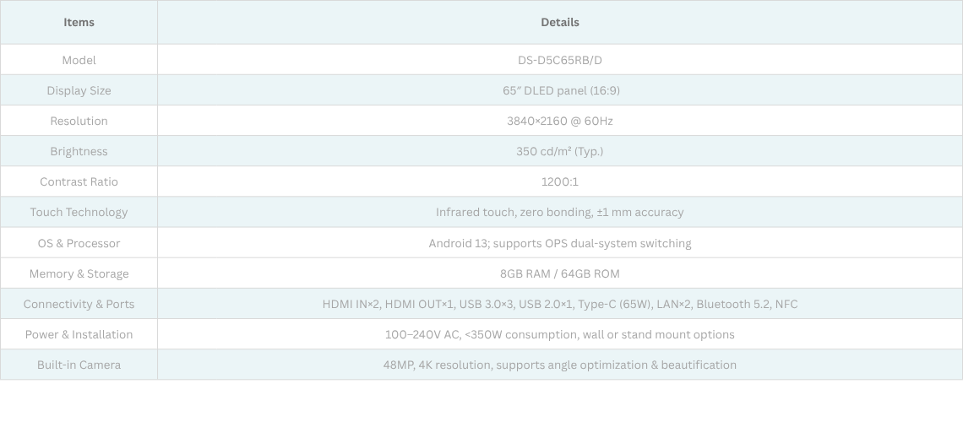Image resolution: width=963 pixels, height=422 pixels.
Task: Select the Brightness row label
Action: [79, 151]
